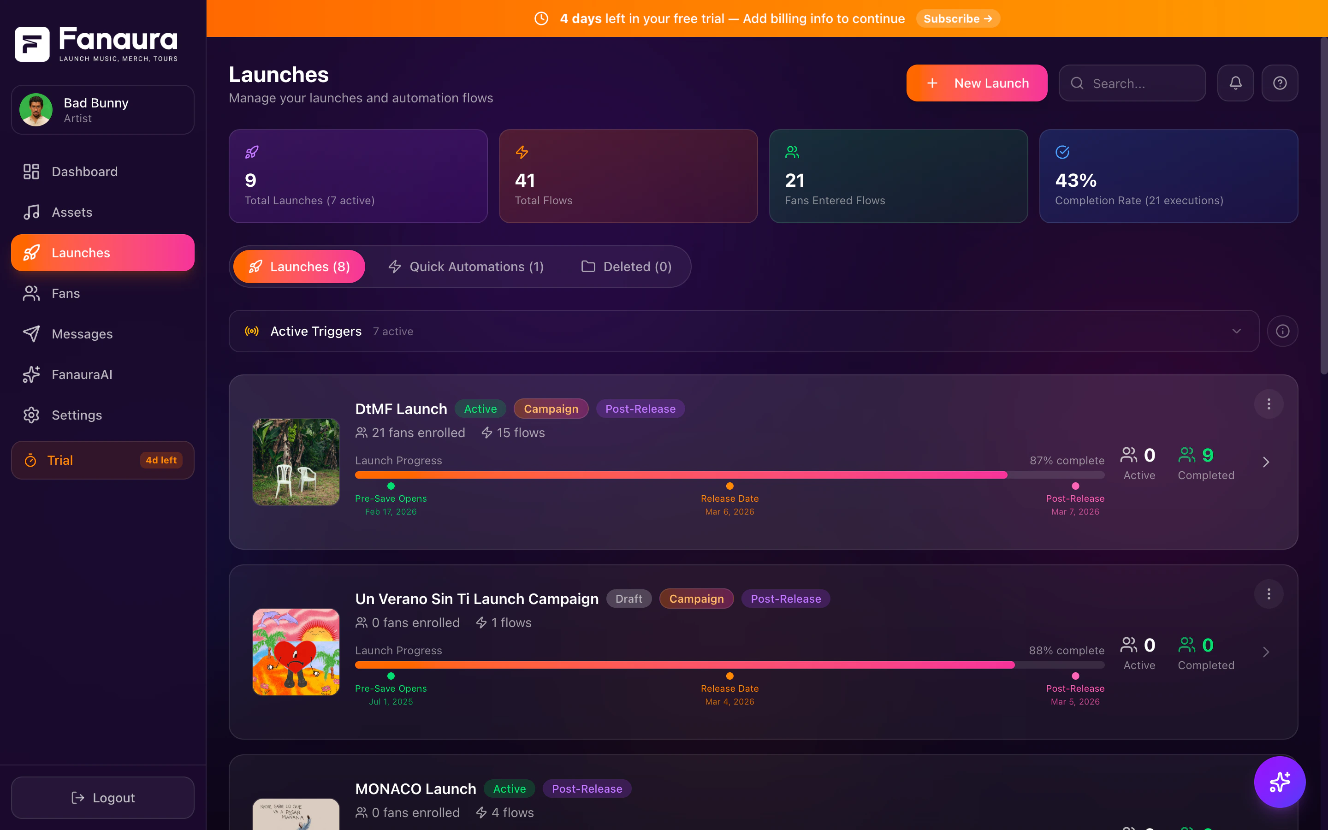Select Launches in sidebar

pyautogui.click(x=103, y=253)
